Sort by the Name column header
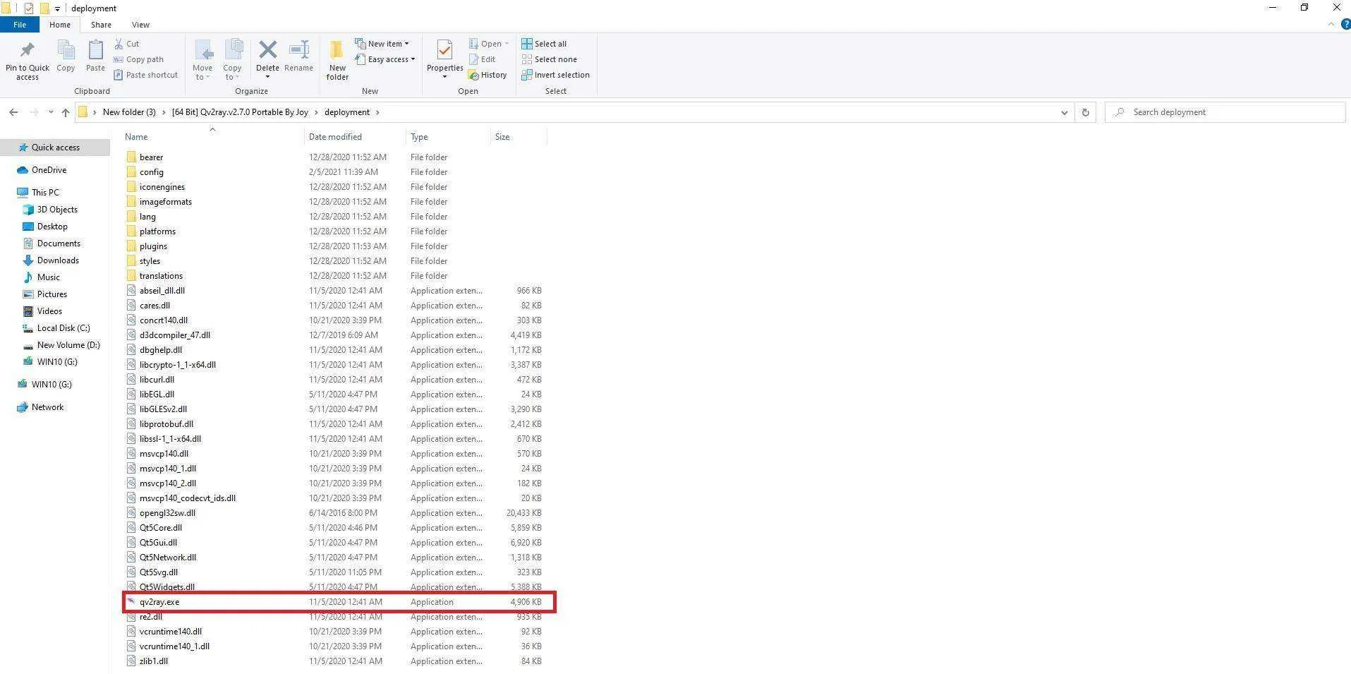Screen dimensions: 1351x674 [x=212, y=137]
